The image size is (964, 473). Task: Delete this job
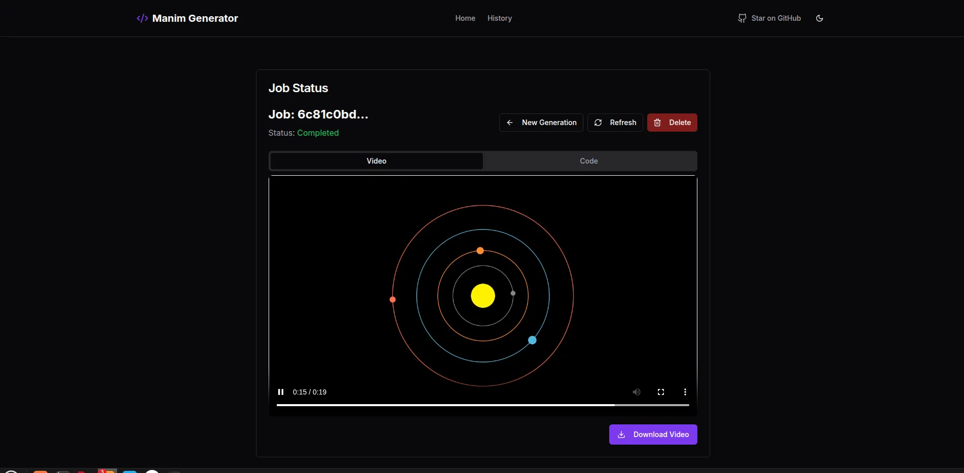pos(672,123)
